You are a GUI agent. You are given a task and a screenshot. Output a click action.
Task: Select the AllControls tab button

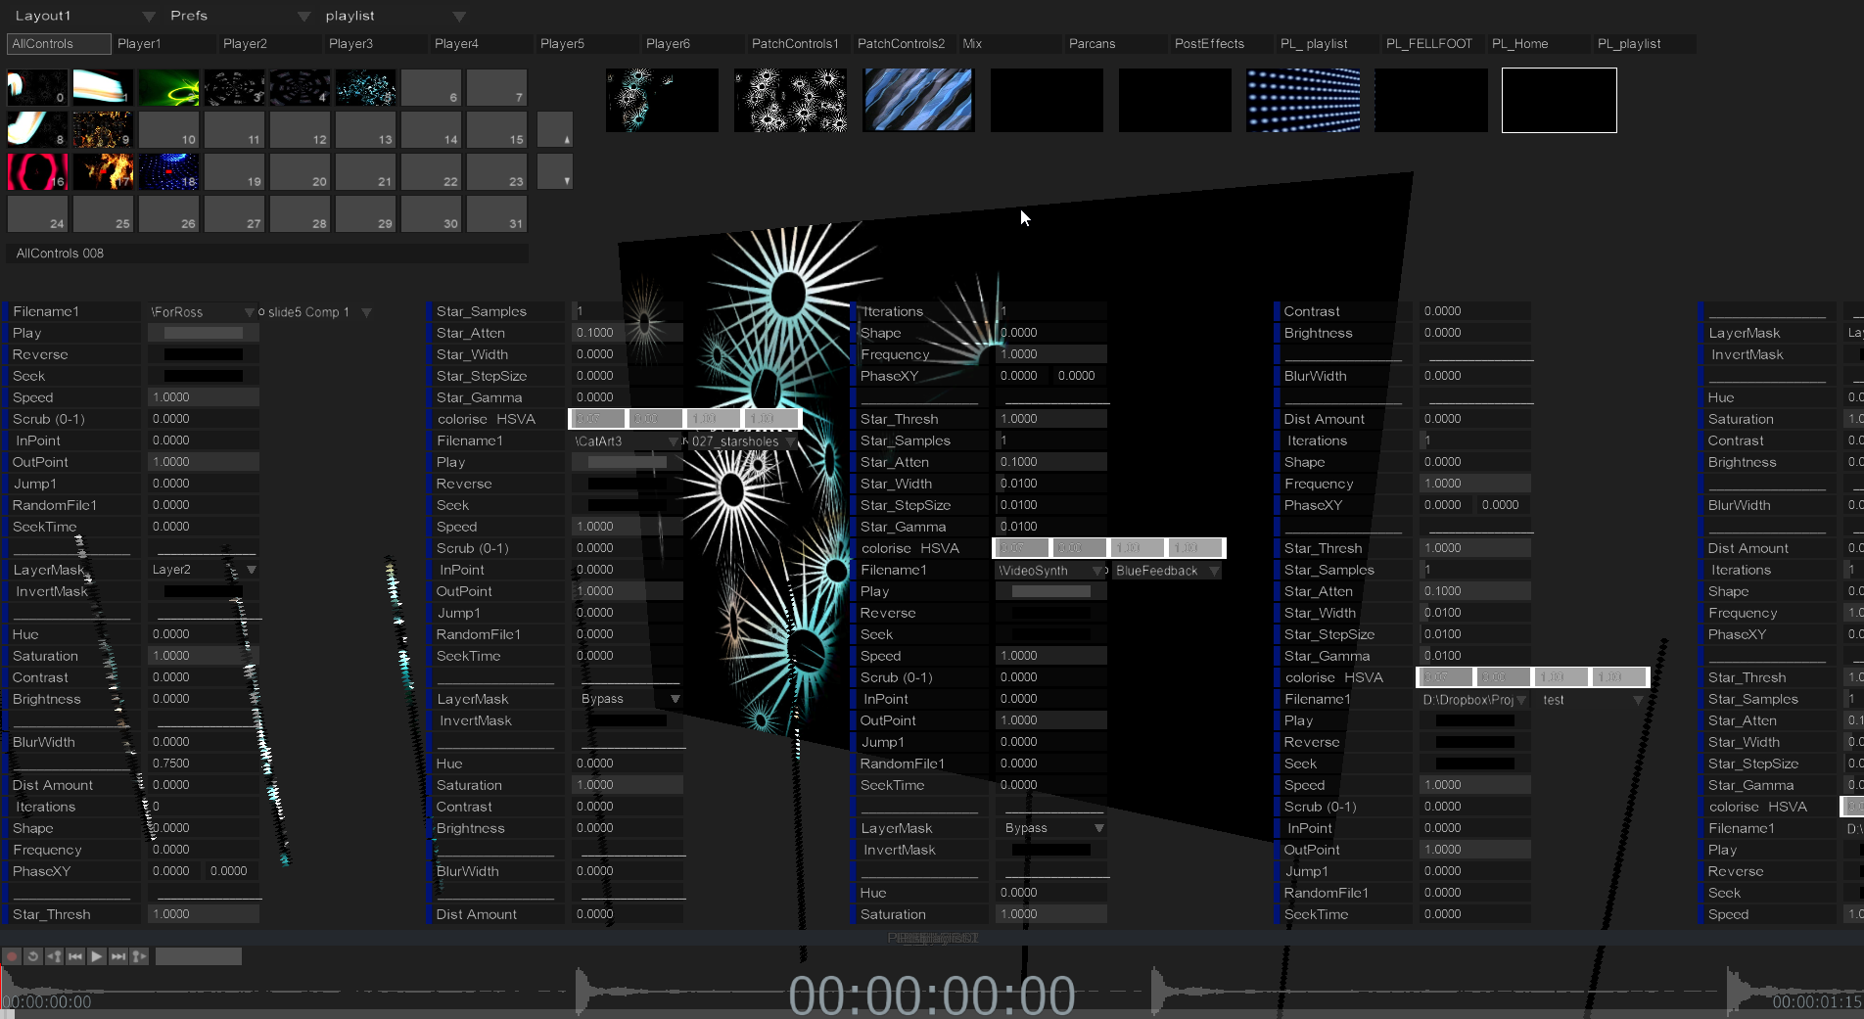pos(59,44)
